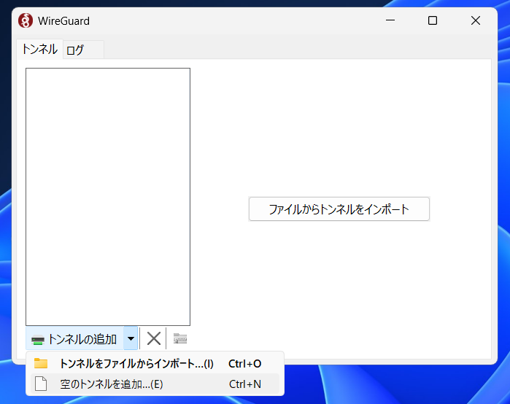The image size is (510, 404).
Task: Click the export tunnels to zip icon
Action: [180, 338]
